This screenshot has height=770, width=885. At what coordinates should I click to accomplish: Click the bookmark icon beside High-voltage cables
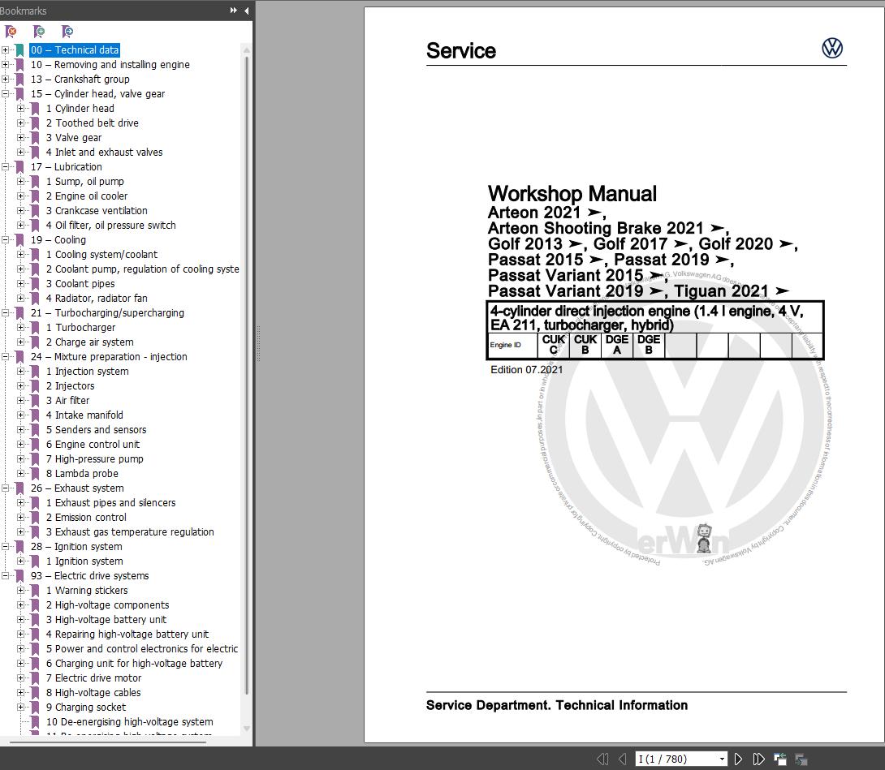(35, 693)
